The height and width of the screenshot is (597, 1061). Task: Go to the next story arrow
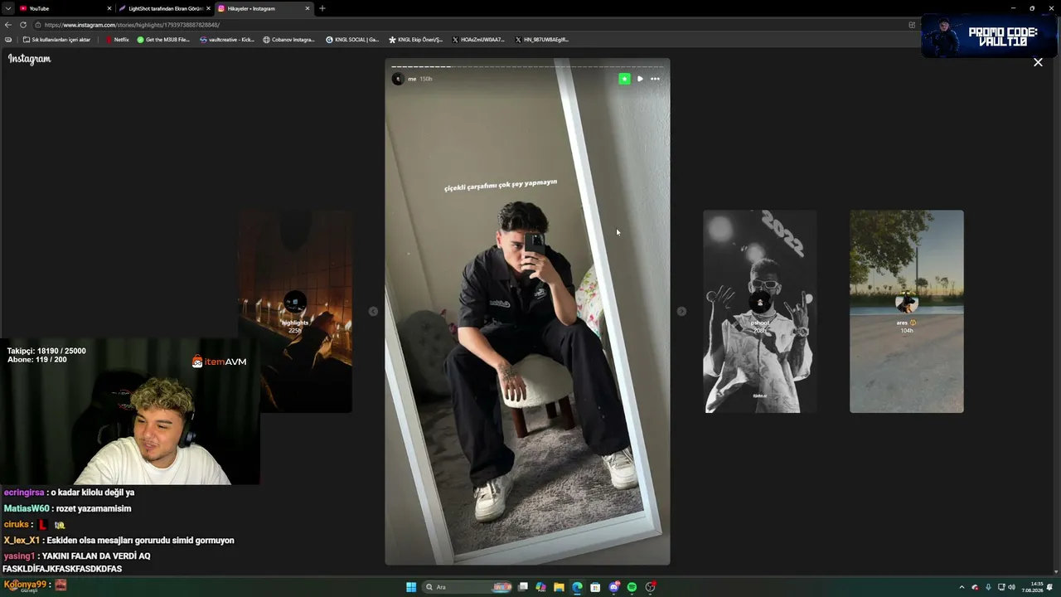(681, 311)
